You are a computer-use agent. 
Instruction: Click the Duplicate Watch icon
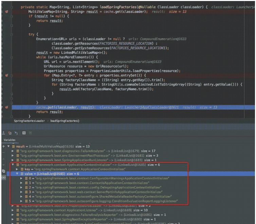click(3, 171)
